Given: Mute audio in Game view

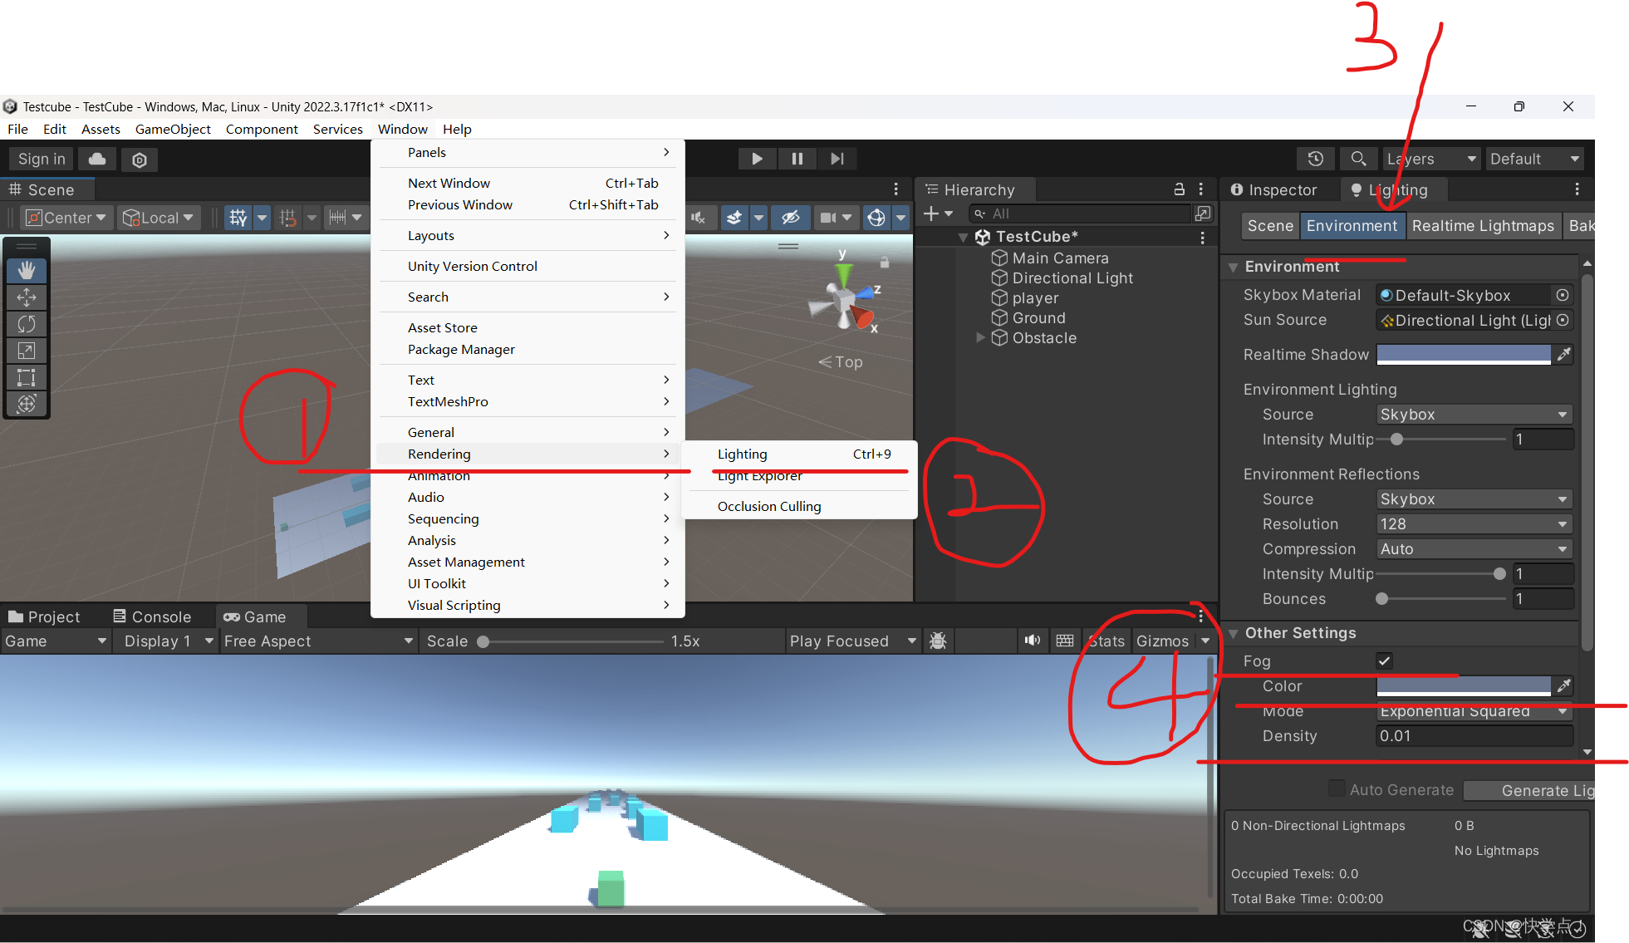Looking at the screenshot, I should (1033, 641).
